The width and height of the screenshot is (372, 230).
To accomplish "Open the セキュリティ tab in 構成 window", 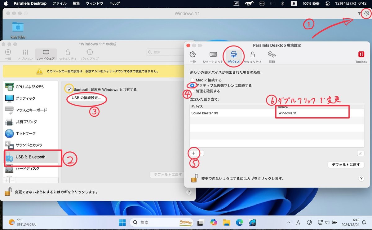I will point(68,54).
